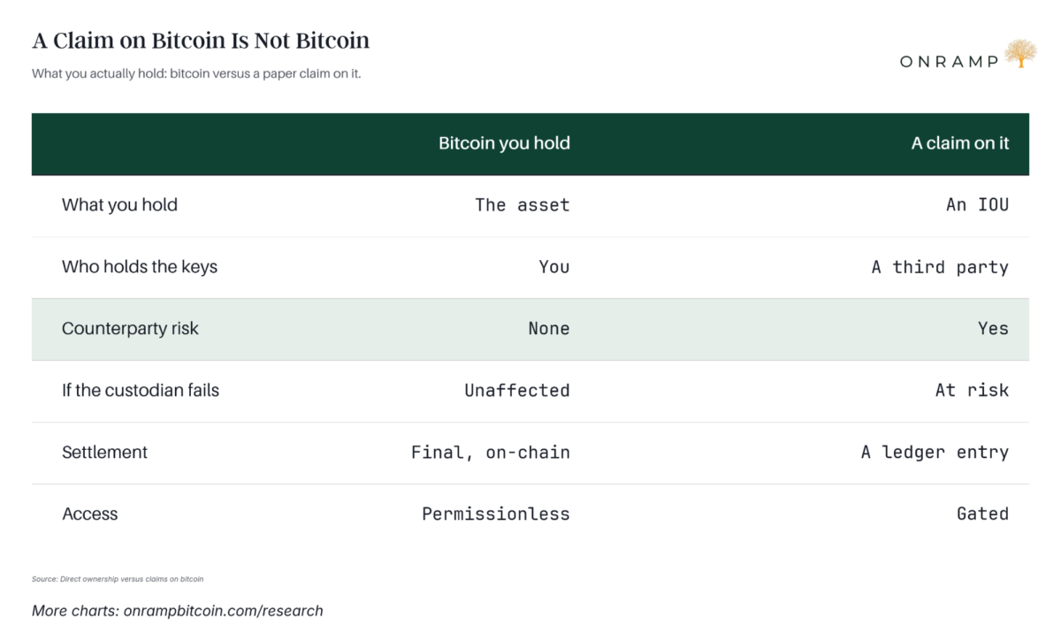Click the 'Who holds the keys' row label
The image size is (1061, 633).
coord(140,267)
